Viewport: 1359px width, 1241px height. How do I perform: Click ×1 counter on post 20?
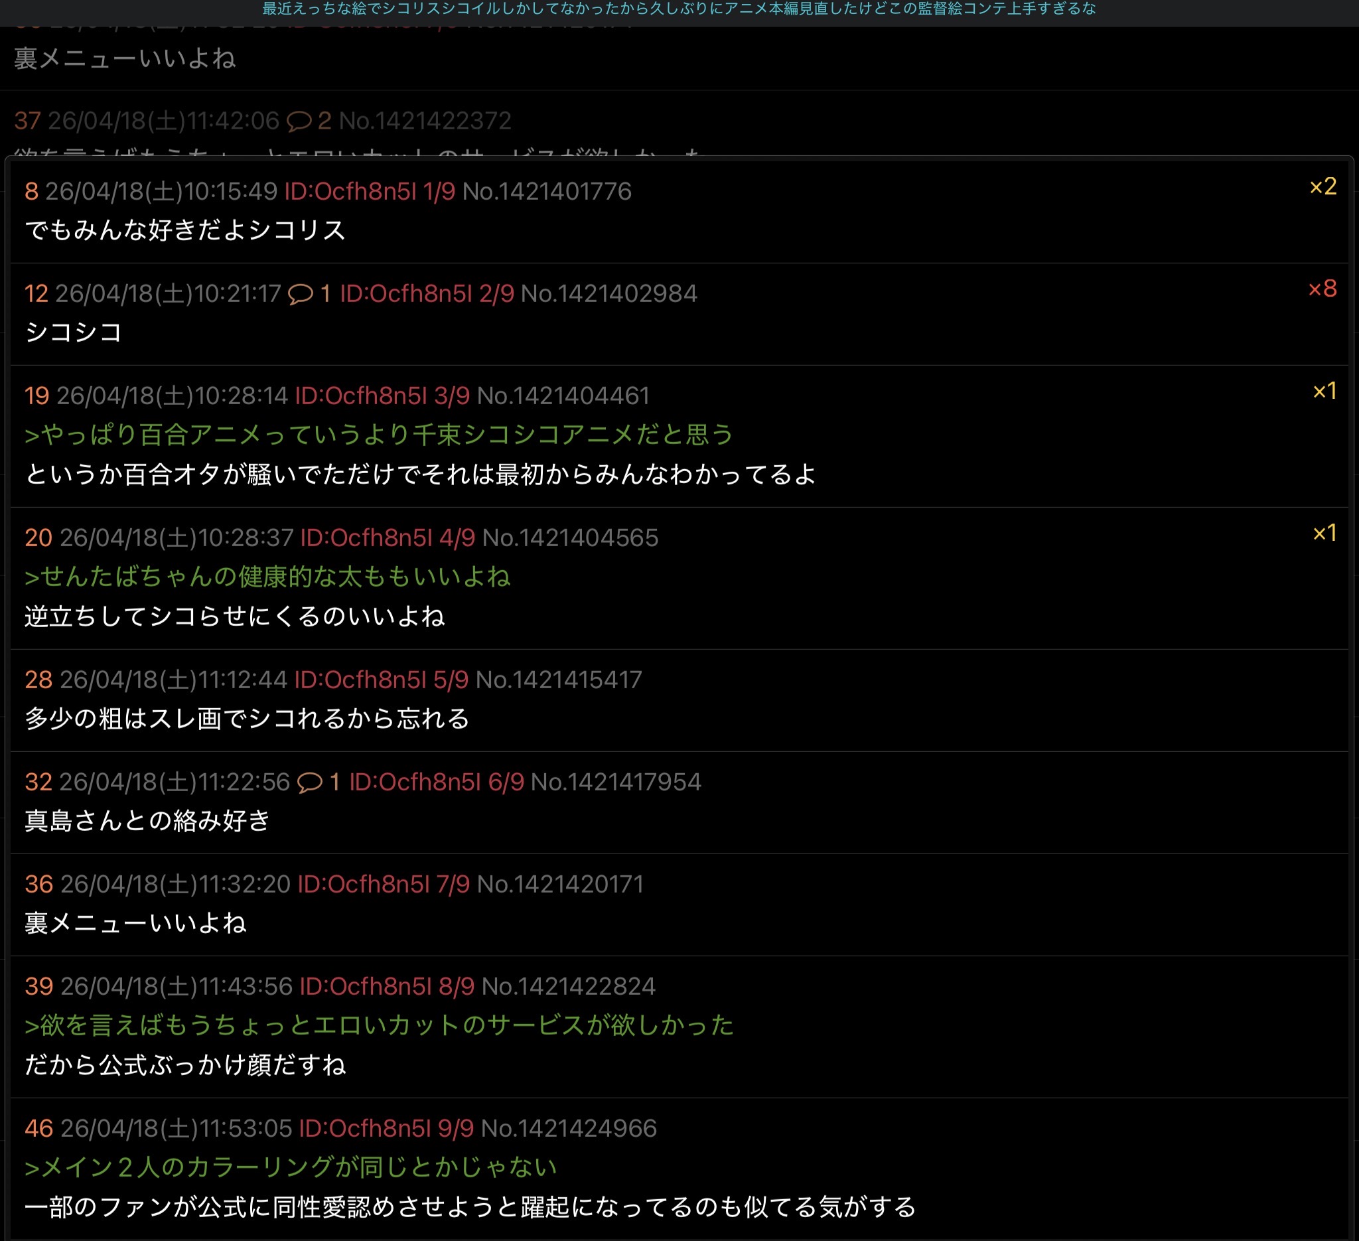[x=1324, y=534]
